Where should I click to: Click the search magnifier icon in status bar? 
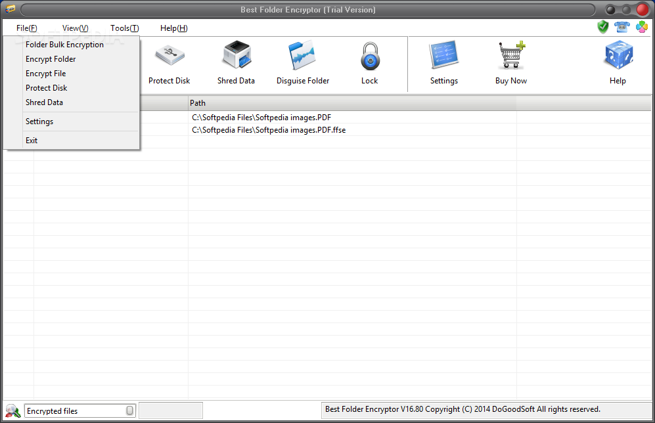(x=12, y=411)
